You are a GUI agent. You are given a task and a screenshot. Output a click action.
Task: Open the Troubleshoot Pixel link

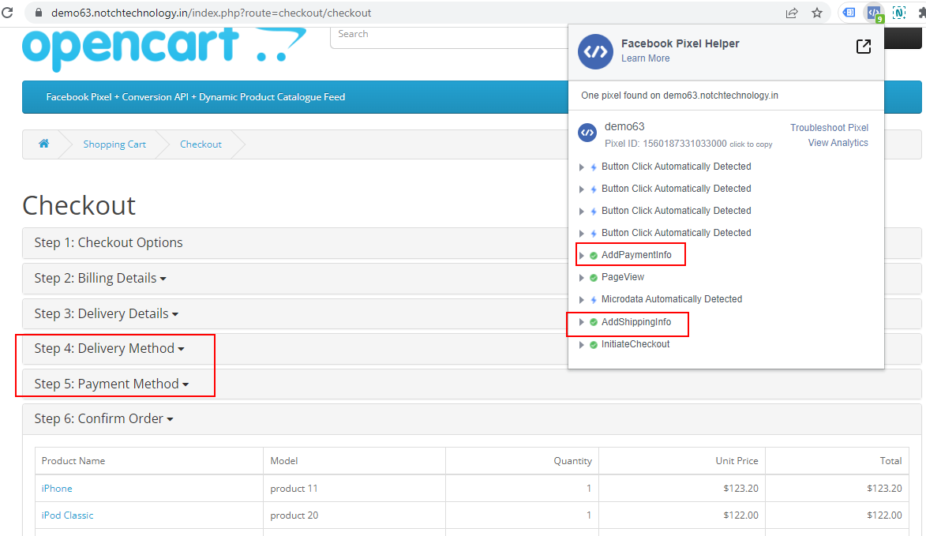pos(828,127)
